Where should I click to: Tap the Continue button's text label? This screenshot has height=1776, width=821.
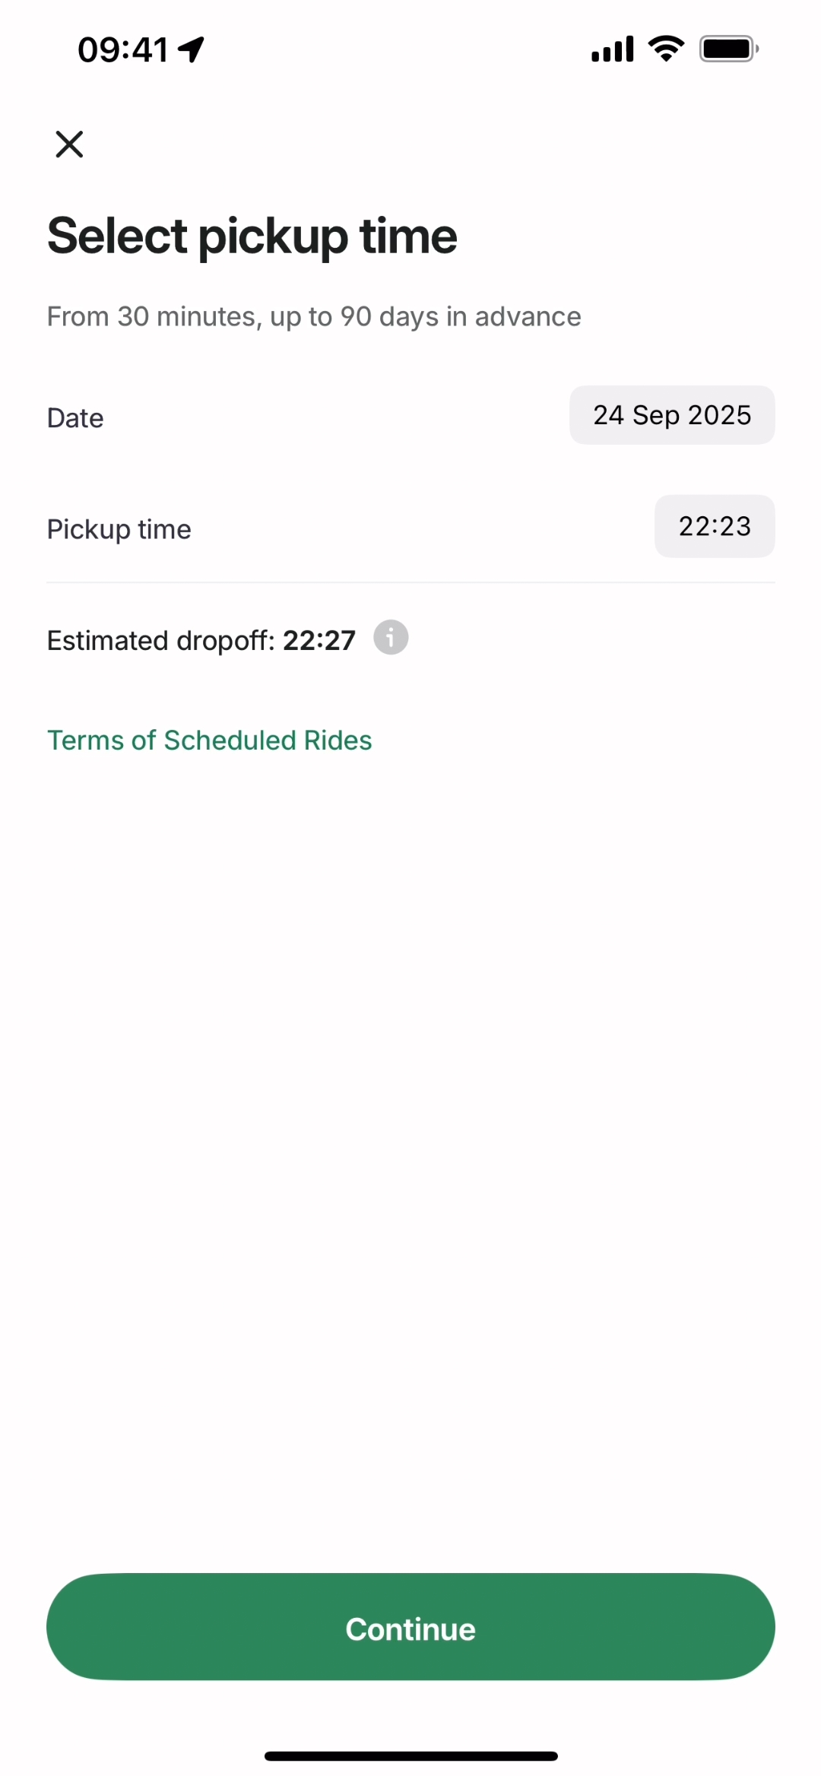point(410,1629)
